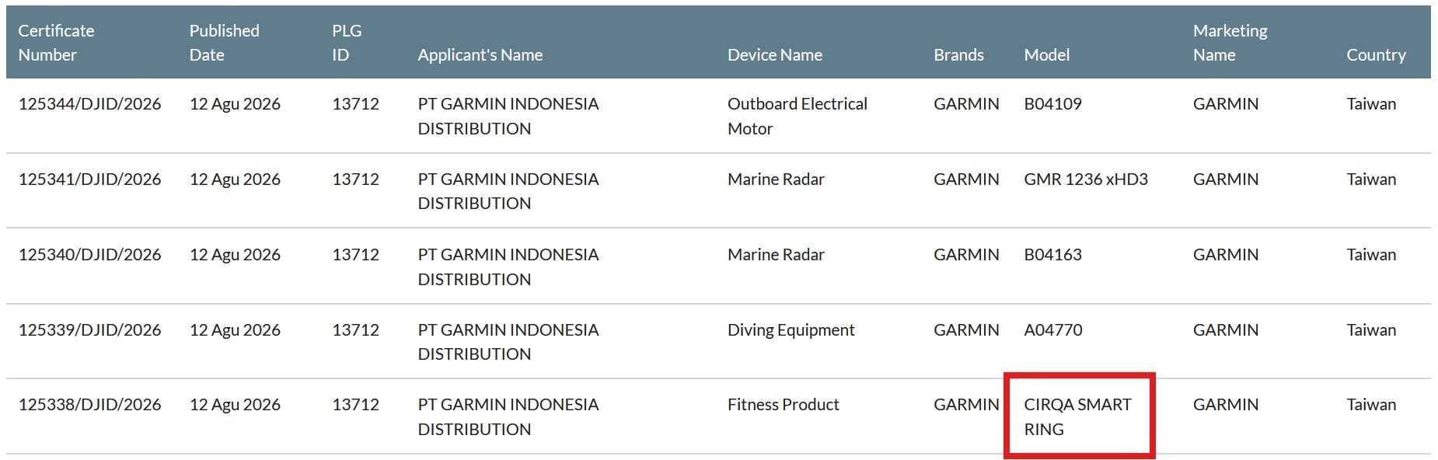Click the GMR 1236 xHD3 model cell
This screenshot has width=1438, height=460.
(x=1085, y=179)
